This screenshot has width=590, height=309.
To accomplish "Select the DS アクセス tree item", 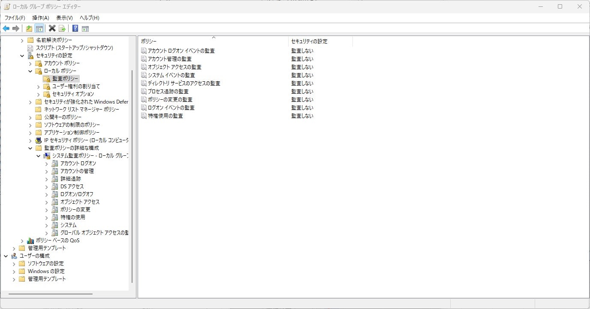I will pos(72,186).
